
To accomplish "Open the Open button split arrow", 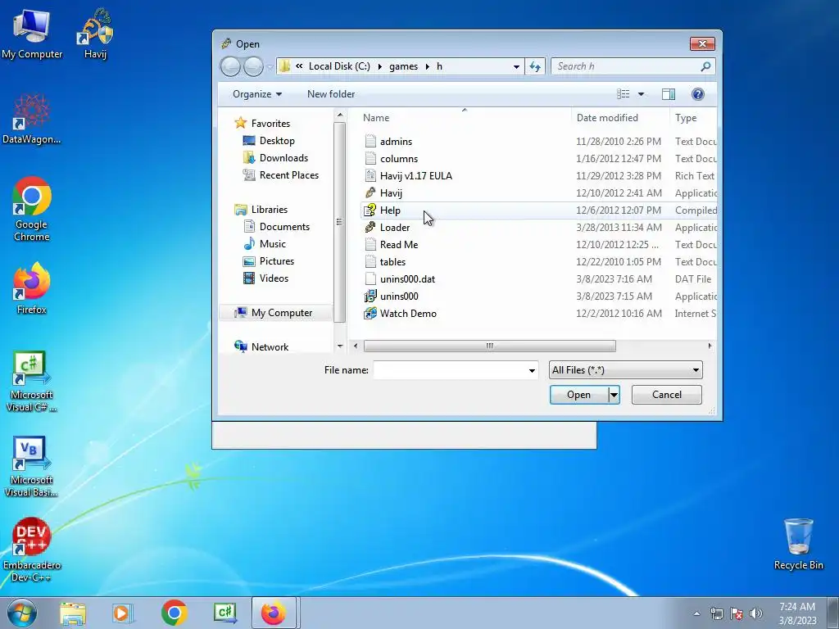I will click(x=614, y=395).
